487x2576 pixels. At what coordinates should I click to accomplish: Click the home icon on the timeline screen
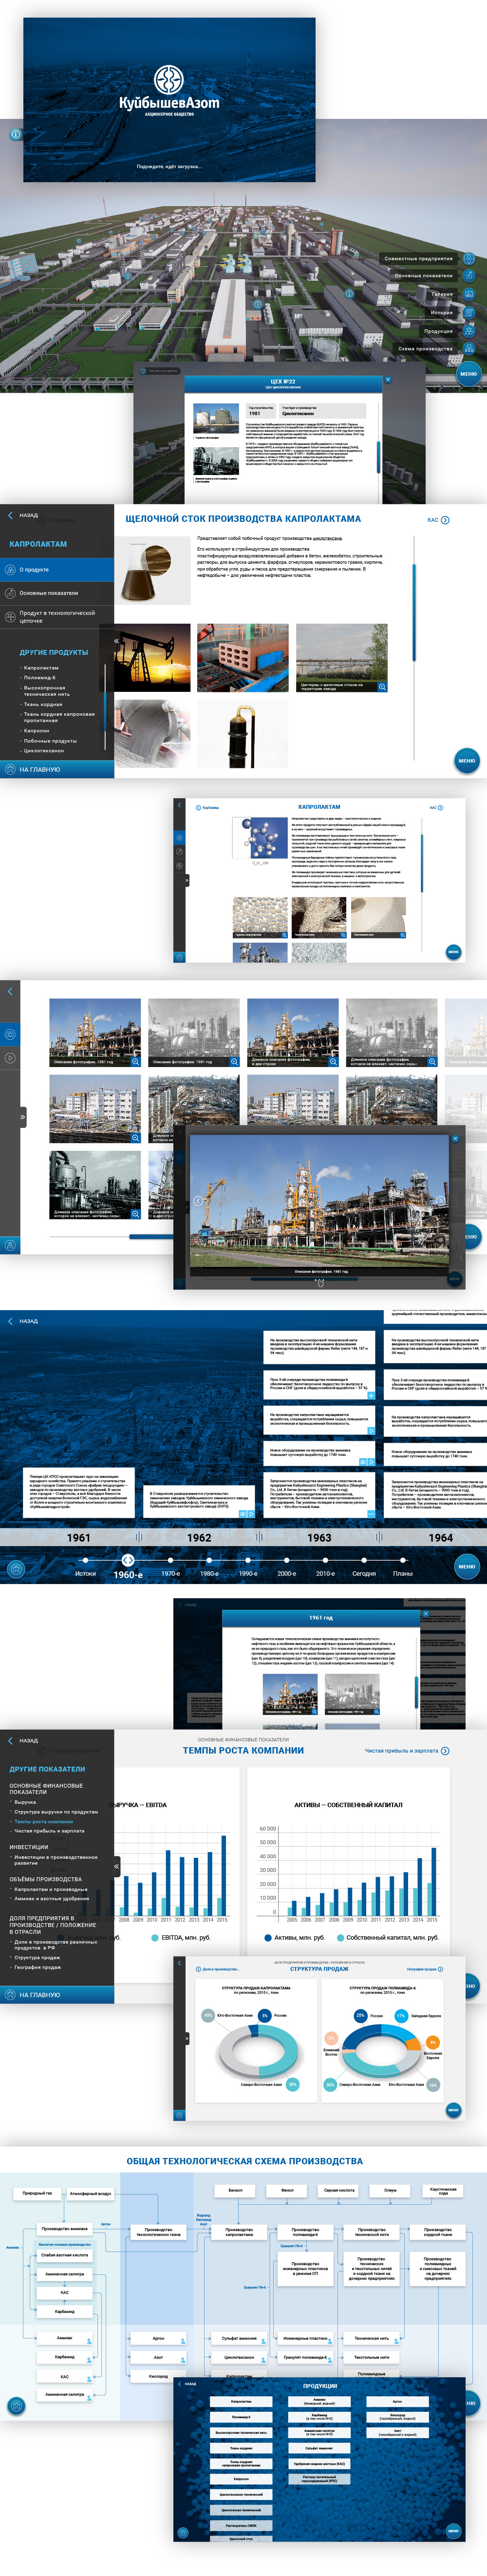(x=15, y=1569)
